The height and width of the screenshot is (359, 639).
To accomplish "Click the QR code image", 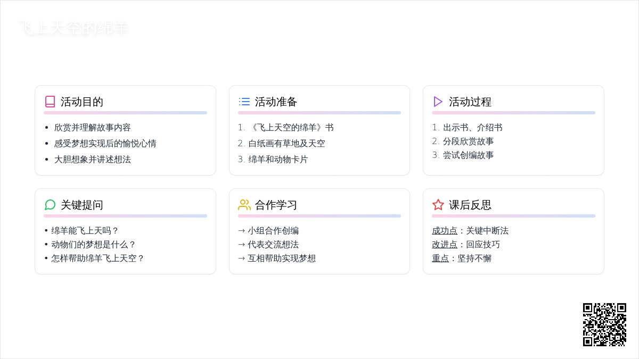I will 604,324.
